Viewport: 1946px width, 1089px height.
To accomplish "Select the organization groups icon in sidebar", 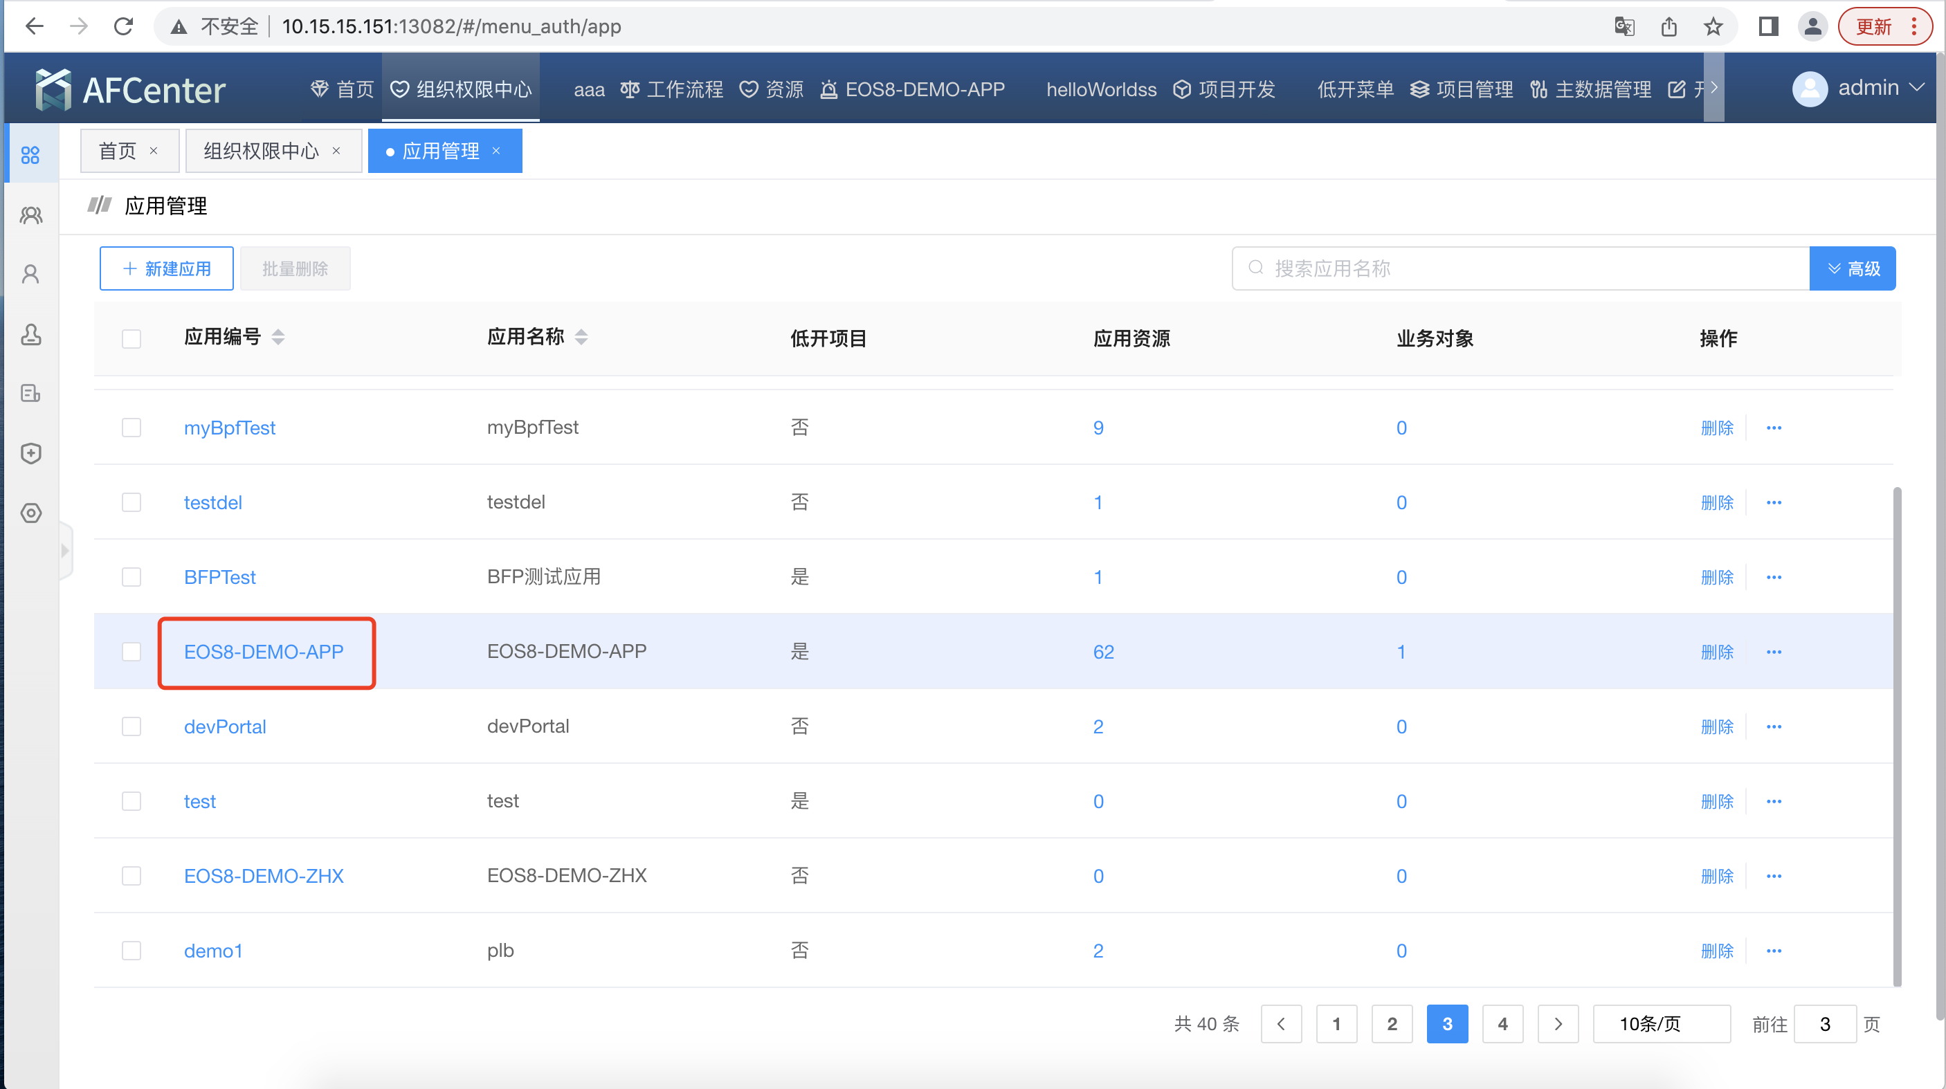I will (30, 214).
